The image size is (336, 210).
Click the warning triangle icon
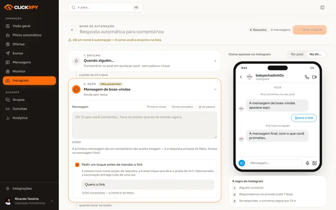click(70, 40)
